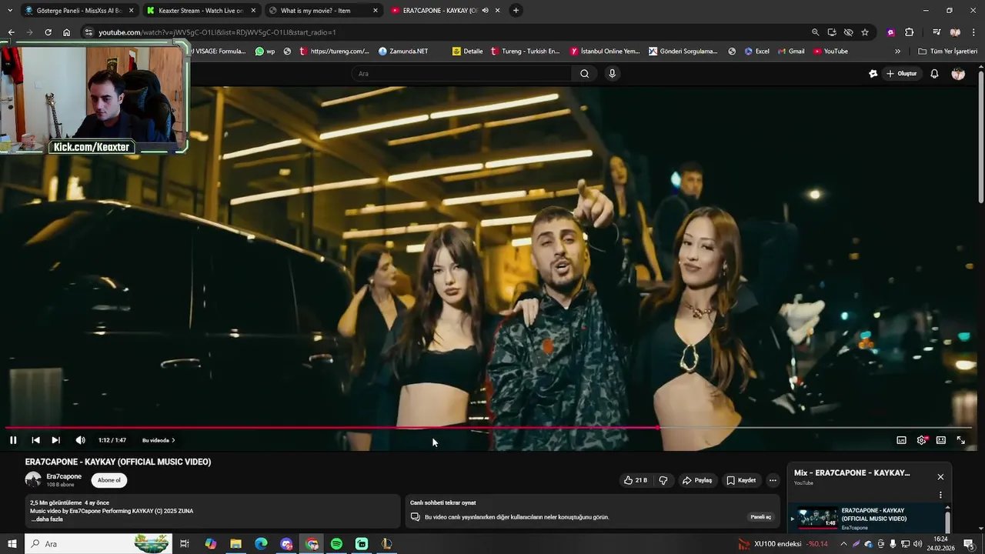985x554 pixels.
Task: Go back in browser history
Action: [x=11, y=32]
